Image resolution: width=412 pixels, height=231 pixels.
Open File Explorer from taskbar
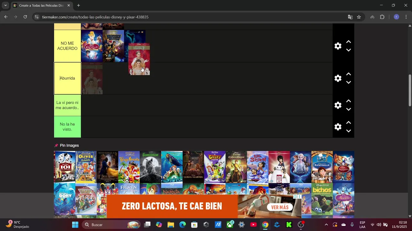[171, 225]
